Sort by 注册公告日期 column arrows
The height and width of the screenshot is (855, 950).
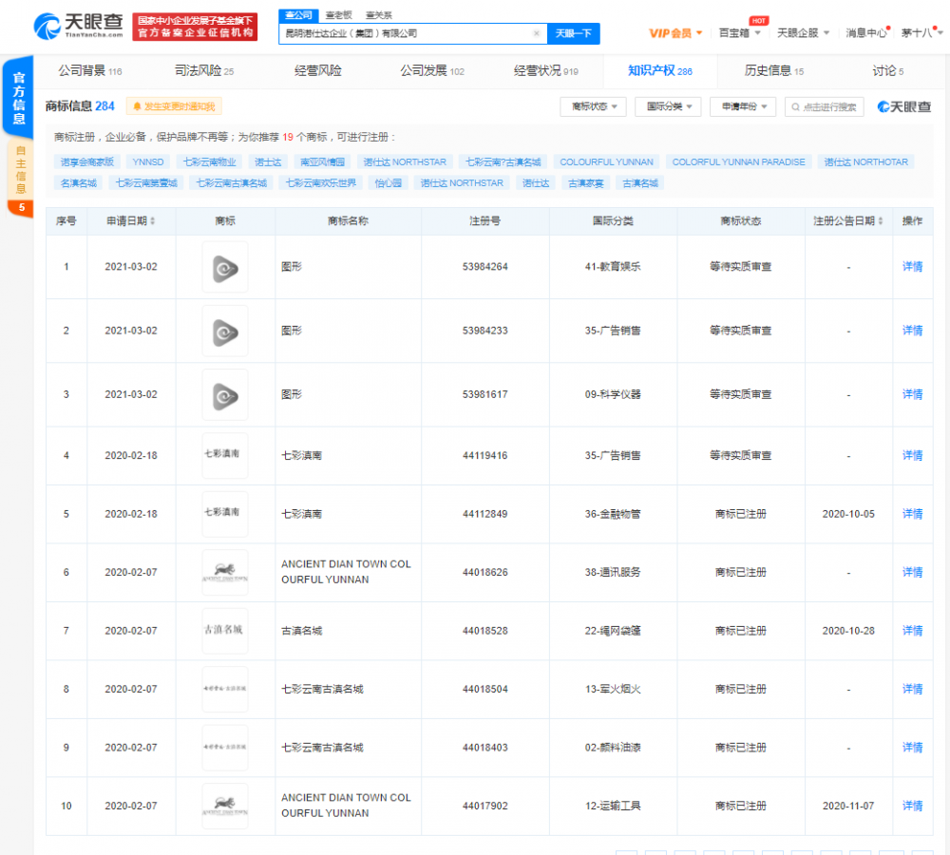click(881, 221)
